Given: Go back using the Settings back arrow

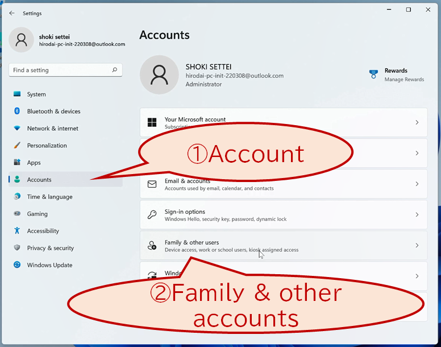Looking at the screenshot, I should click(x=12, y=13).
